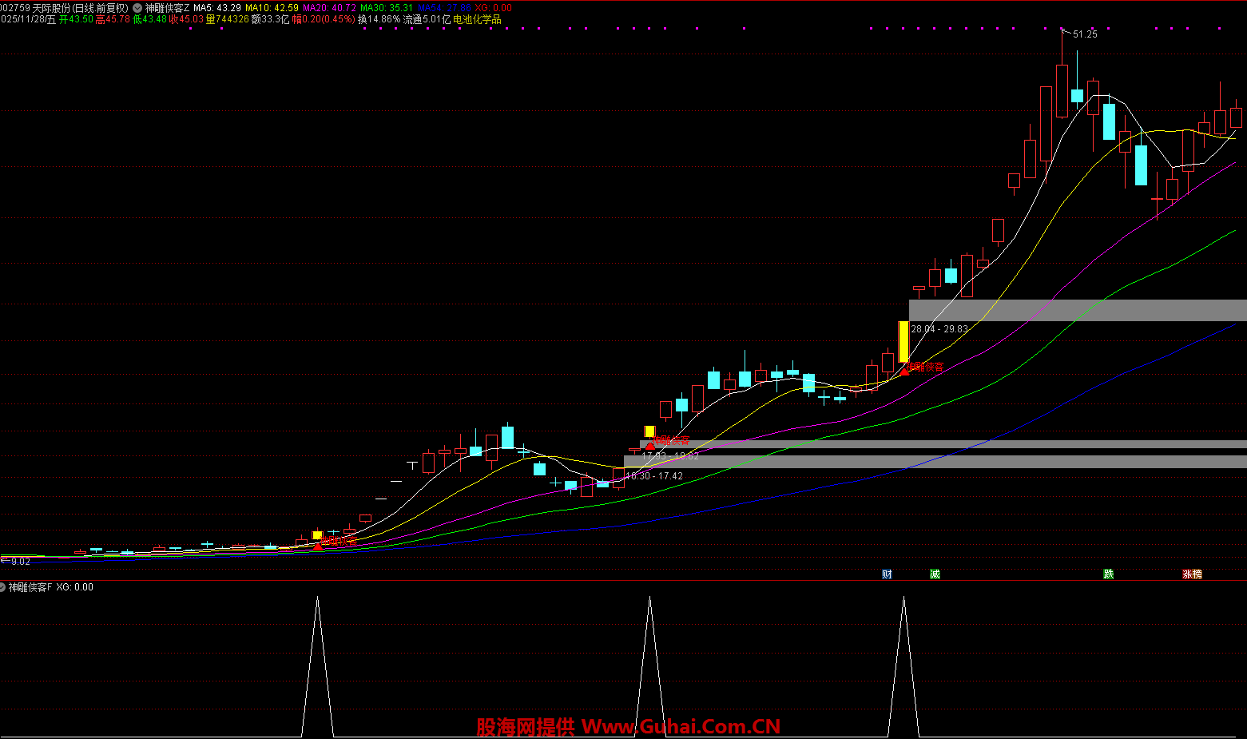
Task: Click the MA20 value label
Action: (329, 8)
